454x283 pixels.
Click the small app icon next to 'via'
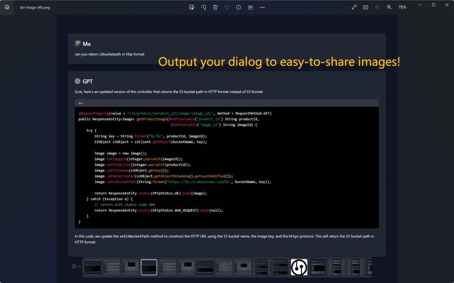[73, 266]
